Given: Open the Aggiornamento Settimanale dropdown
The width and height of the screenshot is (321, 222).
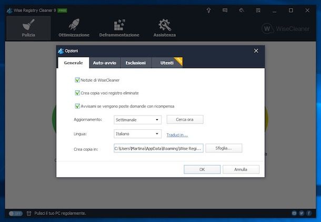Looking at the screenshot, I should click(137, 120).
